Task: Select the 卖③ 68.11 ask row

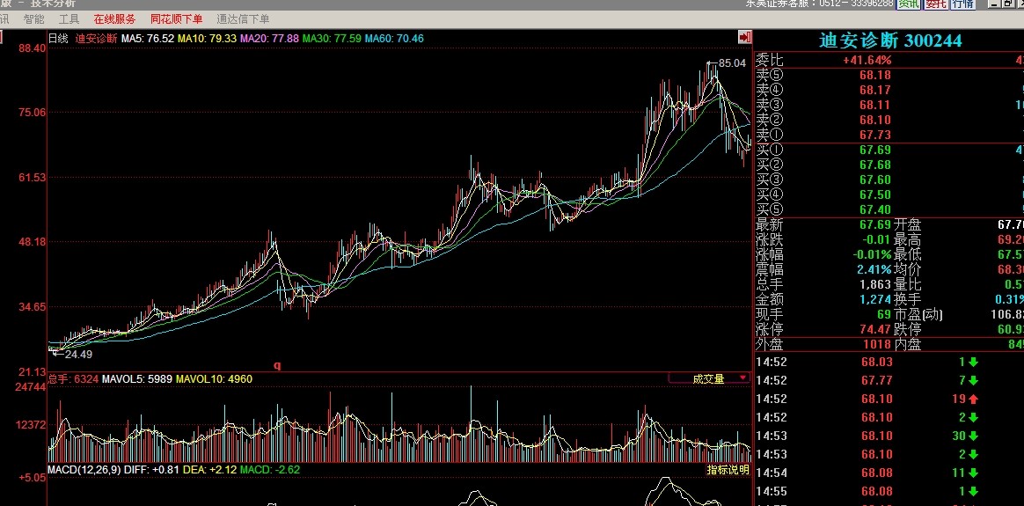Action: [x=889, y=105]
